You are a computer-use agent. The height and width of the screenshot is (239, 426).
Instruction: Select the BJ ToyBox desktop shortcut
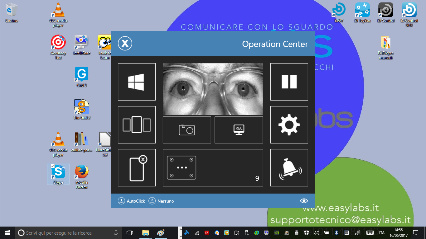tap(362, 13)
